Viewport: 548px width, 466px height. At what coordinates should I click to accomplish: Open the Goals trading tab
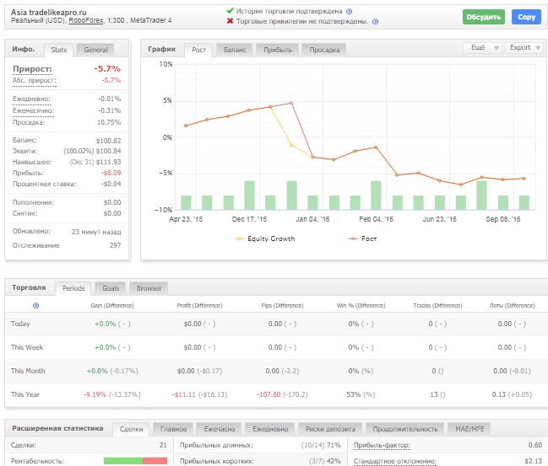(111, 288)
